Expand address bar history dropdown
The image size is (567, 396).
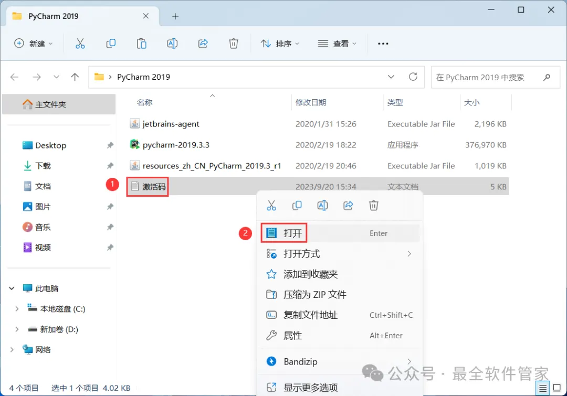click(391, 77)
